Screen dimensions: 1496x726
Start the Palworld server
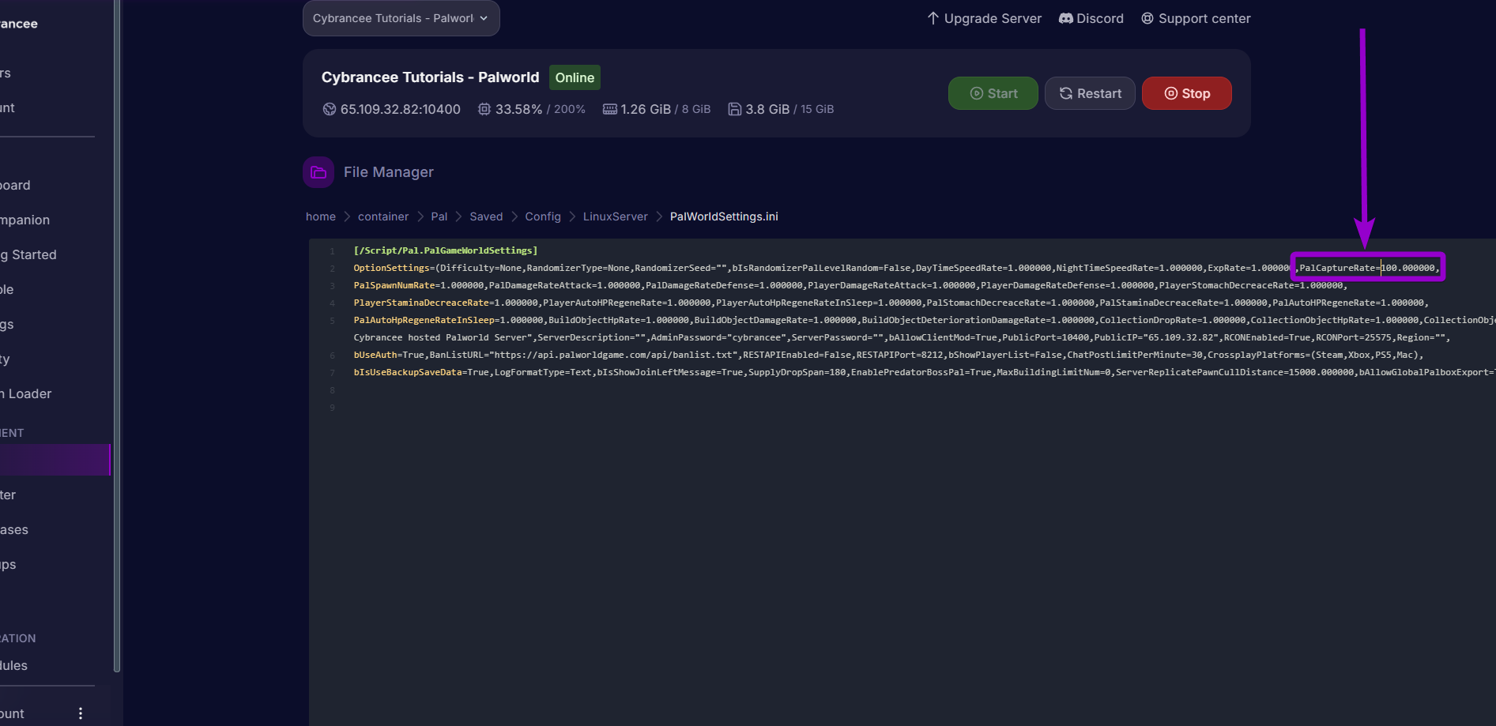993,93
